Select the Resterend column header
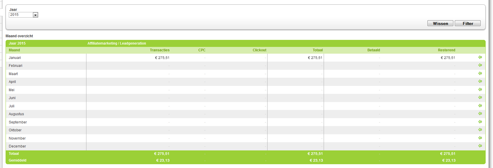This screenshot has height=168, width=493. (x=447, y=50)
